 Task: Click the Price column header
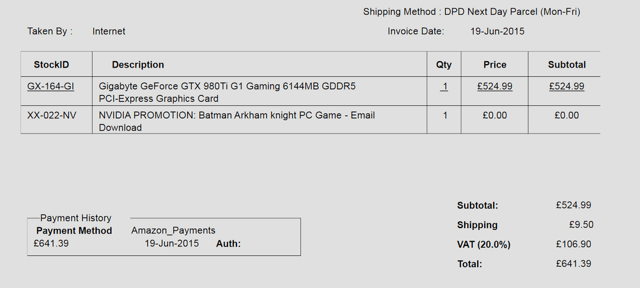click(495, 65)
